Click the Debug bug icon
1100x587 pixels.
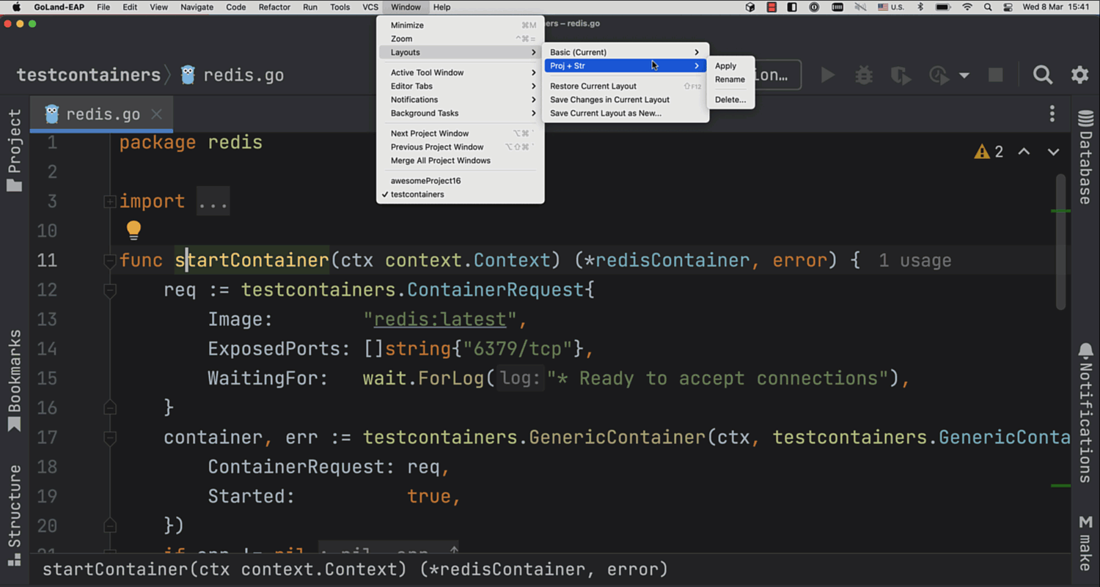click(x=864, y=75)
